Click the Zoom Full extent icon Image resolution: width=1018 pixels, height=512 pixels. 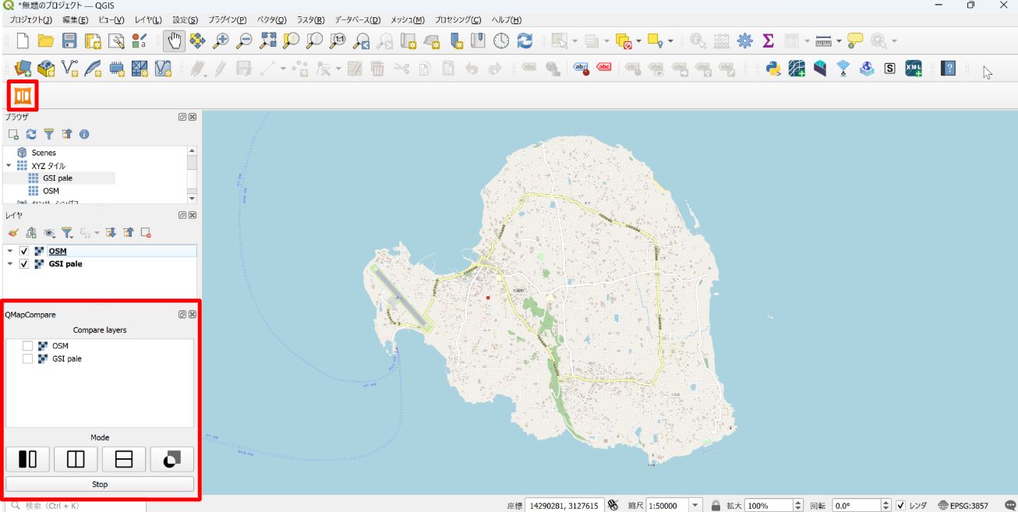268,41
